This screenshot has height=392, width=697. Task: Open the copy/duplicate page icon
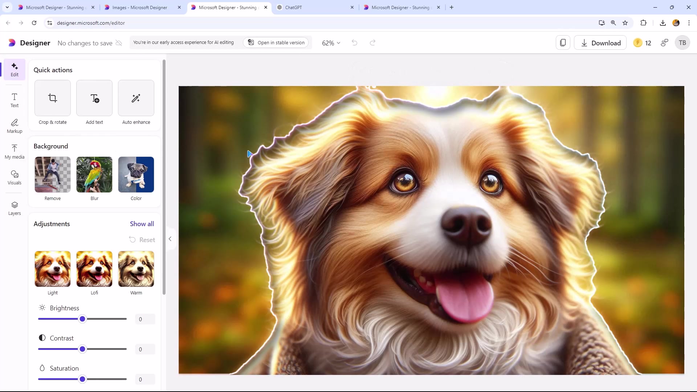pos(563,43)
